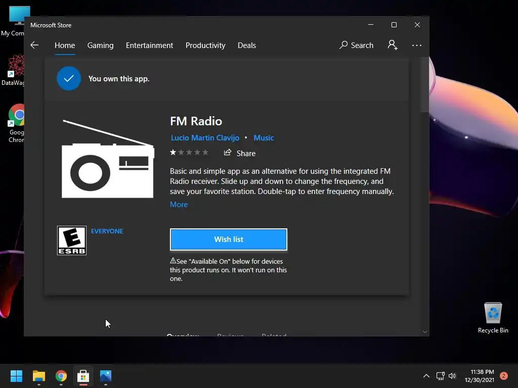
Task: Click the volume speaker tray icon
Action: click(x=452, y=376)
